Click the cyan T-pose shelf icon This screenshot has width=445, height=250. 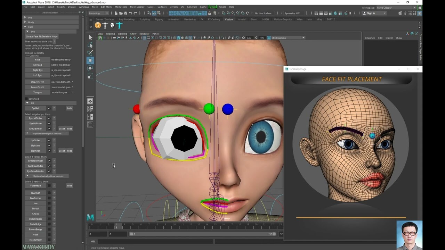[119, 25]
